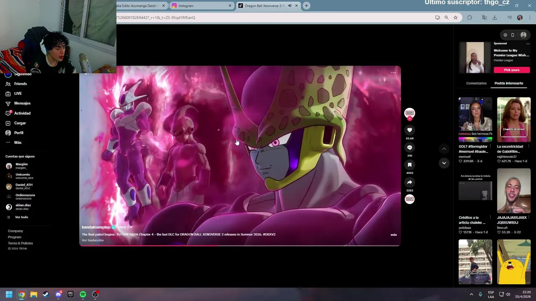
Task: Open the La excentricidad de Gabi video thumbnail
Action: pyautogui.click(x=514, y=120)
